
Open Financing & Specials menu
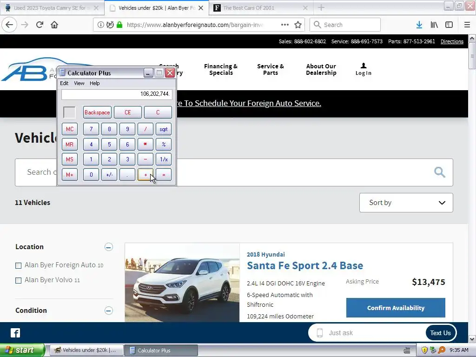point(221,70)
